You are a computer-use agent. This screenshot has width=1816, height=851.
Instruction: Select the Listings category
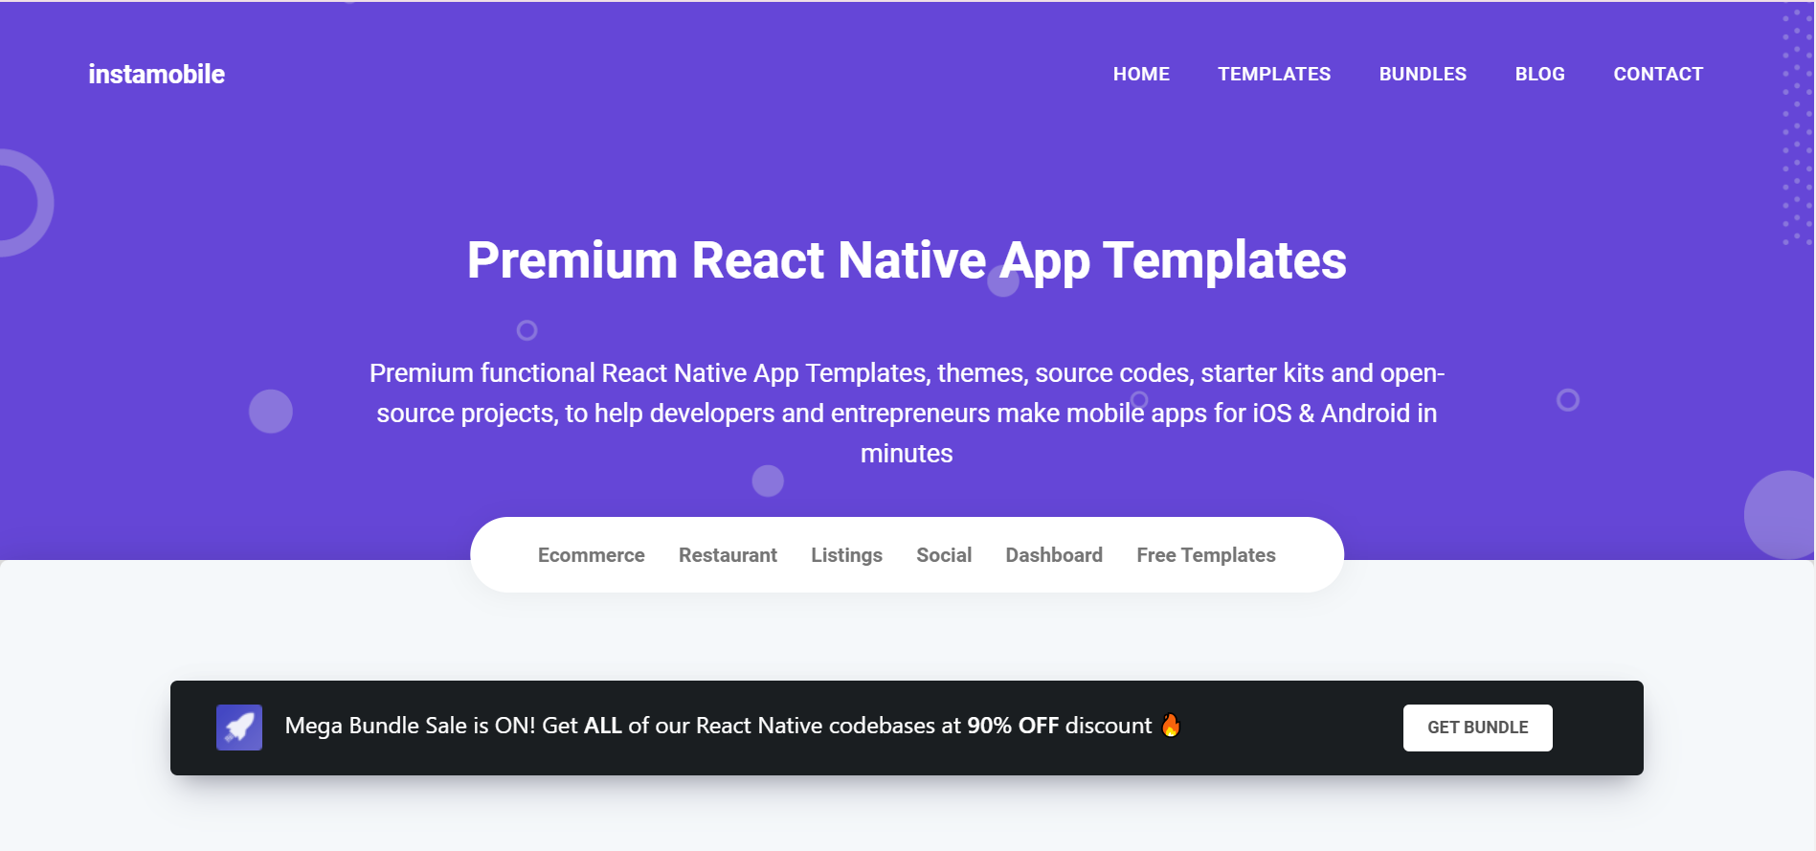coord(846,555)
